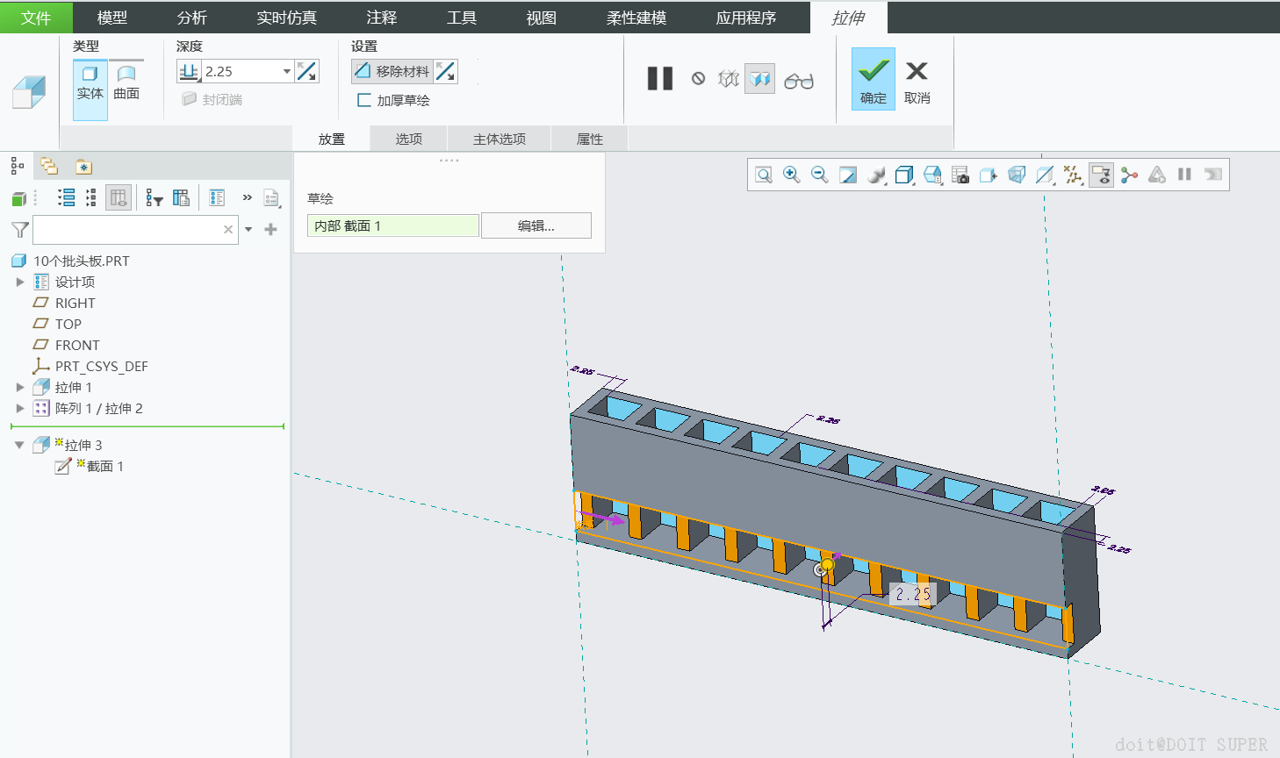
Task: Toggle the 移除材料 option
Action: pyautogui.click(x=392, y=71)
